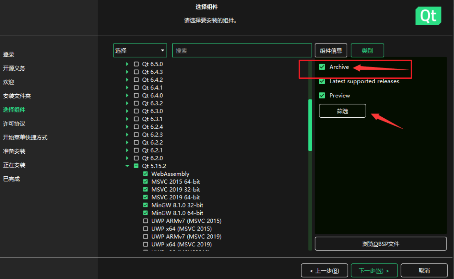Toggle the Latest supported releases checkbox

coord(322,81)
